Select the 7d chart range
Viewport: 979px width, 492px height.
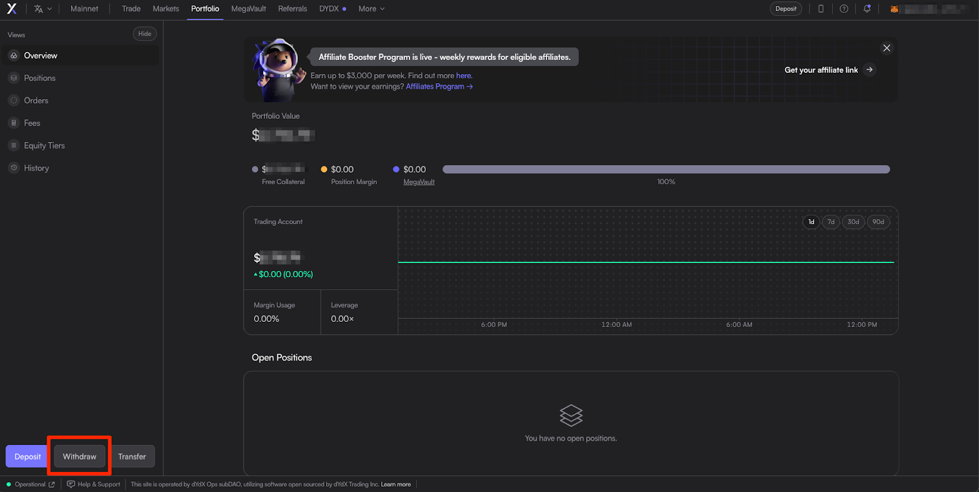pyautogui.click(x=831, y=222)
